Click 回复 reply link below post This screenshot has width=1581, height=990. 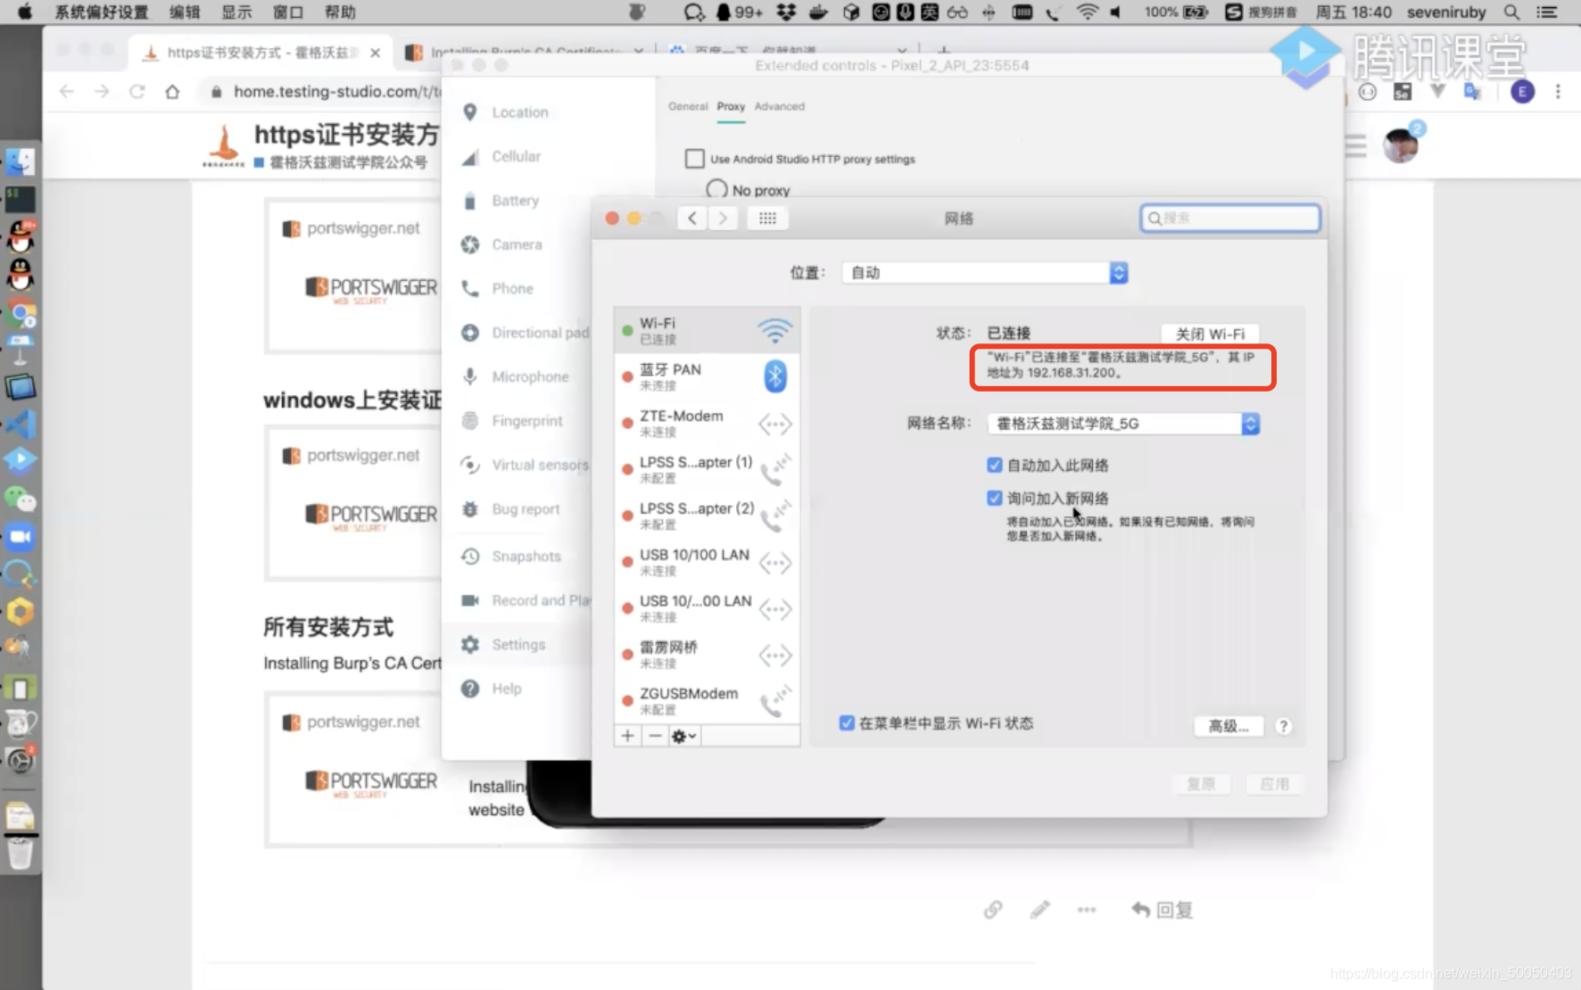pos(1163,910)
